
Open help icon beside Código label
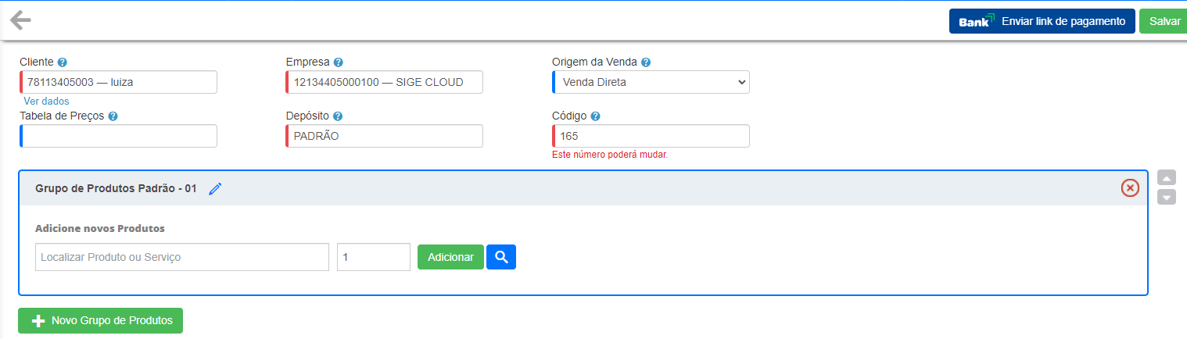click(x=595, y=116)
